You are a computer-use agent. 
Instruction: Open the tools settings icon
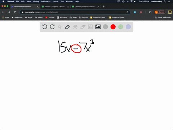tap(75, 27)
